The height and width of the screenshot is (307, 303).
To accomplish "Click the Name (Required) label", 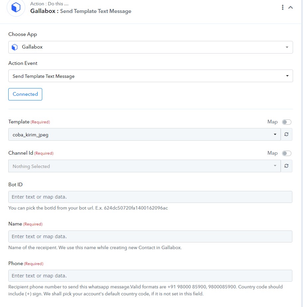I will [x=26, y=224].
